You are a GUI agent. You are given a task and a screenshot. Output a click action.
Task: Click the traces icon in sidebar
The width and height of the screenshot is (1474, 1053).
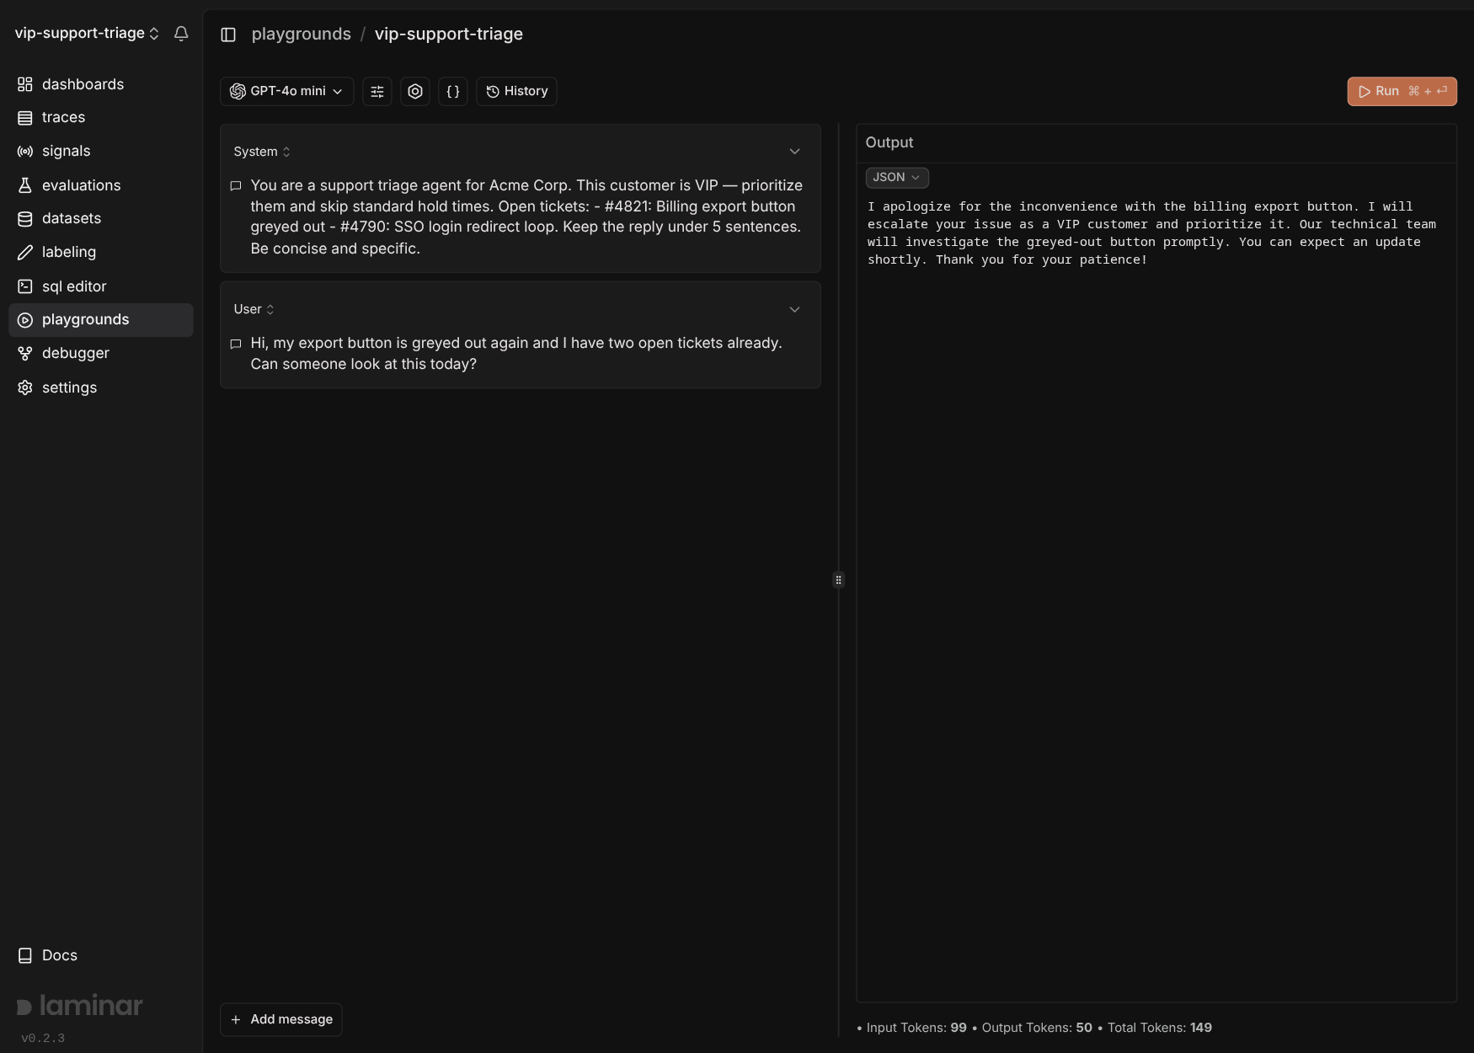click(25, 118)
